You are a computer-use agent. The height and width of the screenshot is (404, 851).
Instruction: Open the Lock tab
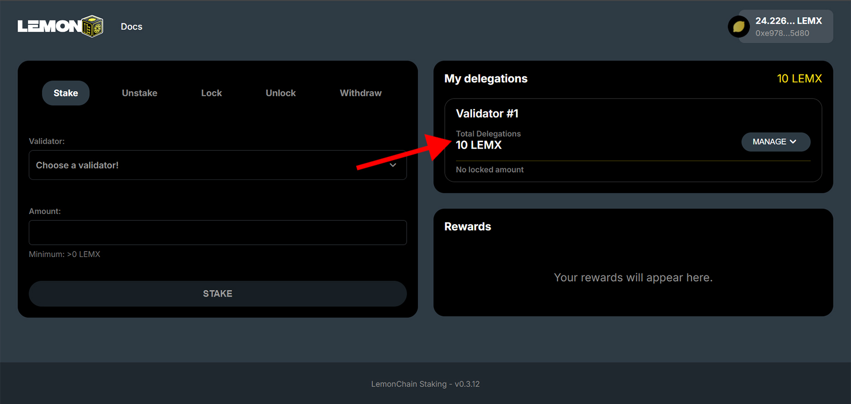[211, 93]
